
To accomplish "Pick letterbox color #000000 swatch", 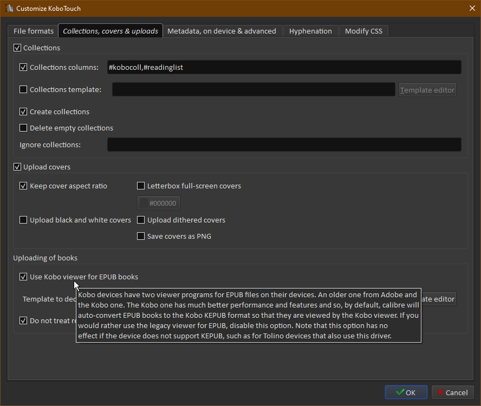I will (159, 203).
